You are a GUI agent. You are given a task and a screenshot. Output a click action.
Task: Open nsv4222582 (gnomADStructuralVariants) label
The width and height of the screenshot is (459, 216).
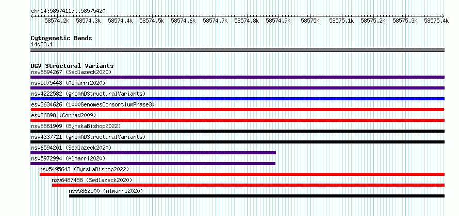tap(88, 94)
